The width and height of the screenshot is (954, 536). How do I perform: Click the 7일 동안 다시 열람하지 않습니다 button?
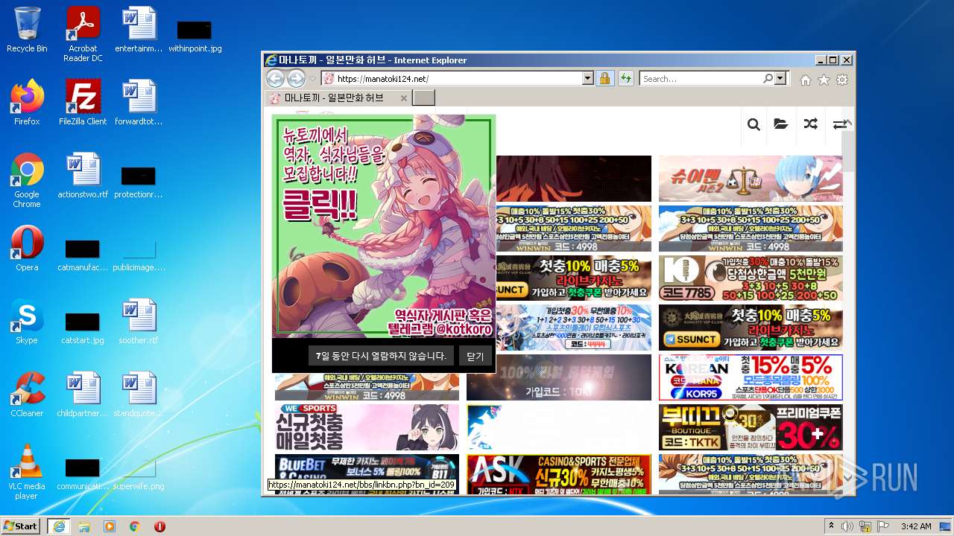(x=380, y=356)
